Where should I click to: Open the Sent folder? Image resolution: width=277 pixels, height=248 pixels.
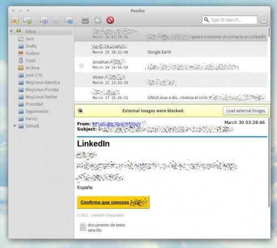click(x=29, y=39)
